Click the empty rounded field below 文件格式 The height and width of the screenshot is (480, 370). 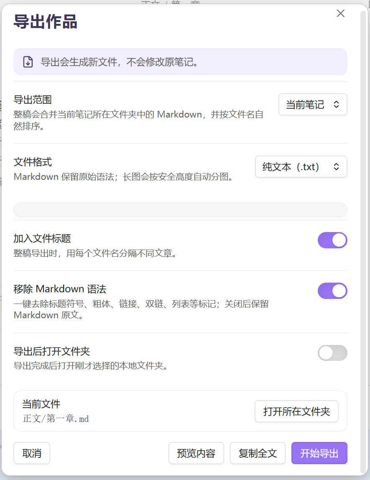tap(180, 210)
